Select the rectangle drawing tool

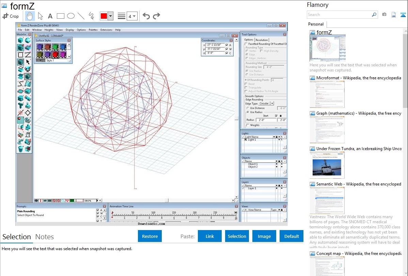click(60, 16)
